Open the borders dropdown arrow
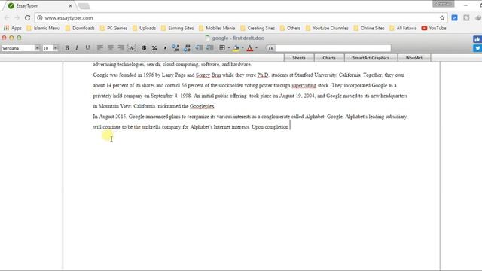 [x=229, y=48]
